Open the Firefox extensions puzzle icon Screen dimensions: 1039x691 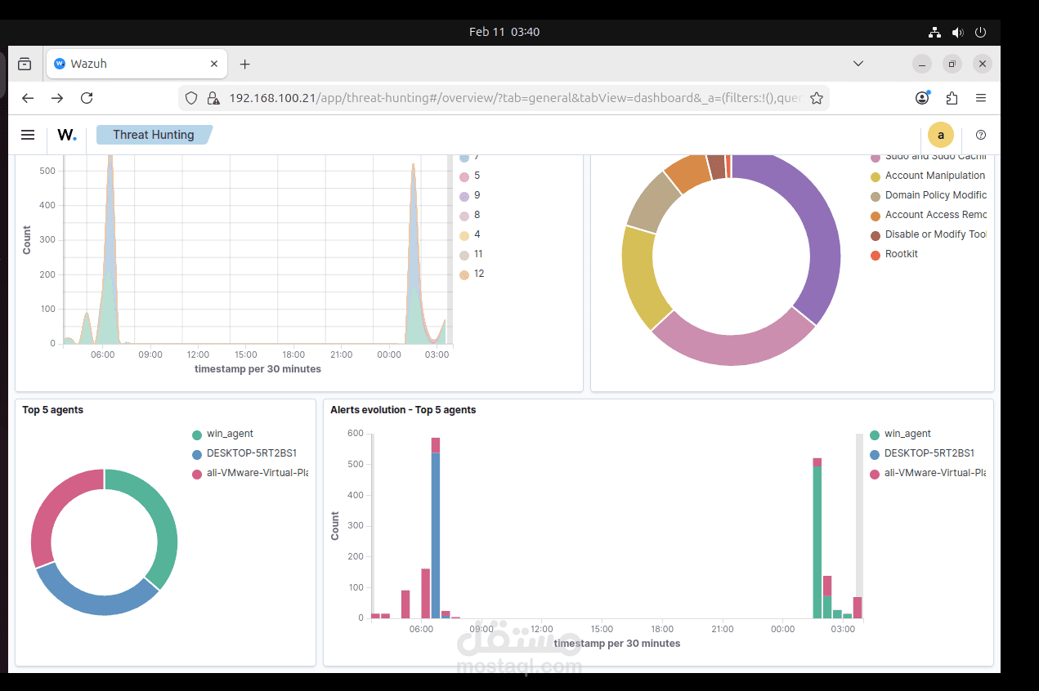tap(951, 97)
